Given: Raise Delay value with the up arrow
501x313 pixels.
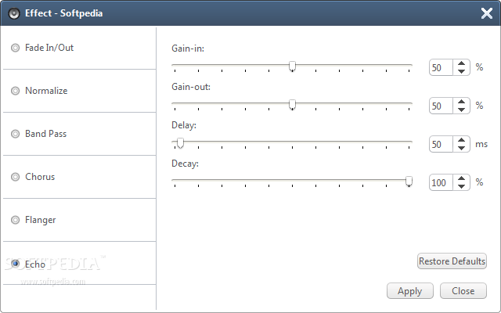Looking at the screenshot, I should (x=461, y=140).
